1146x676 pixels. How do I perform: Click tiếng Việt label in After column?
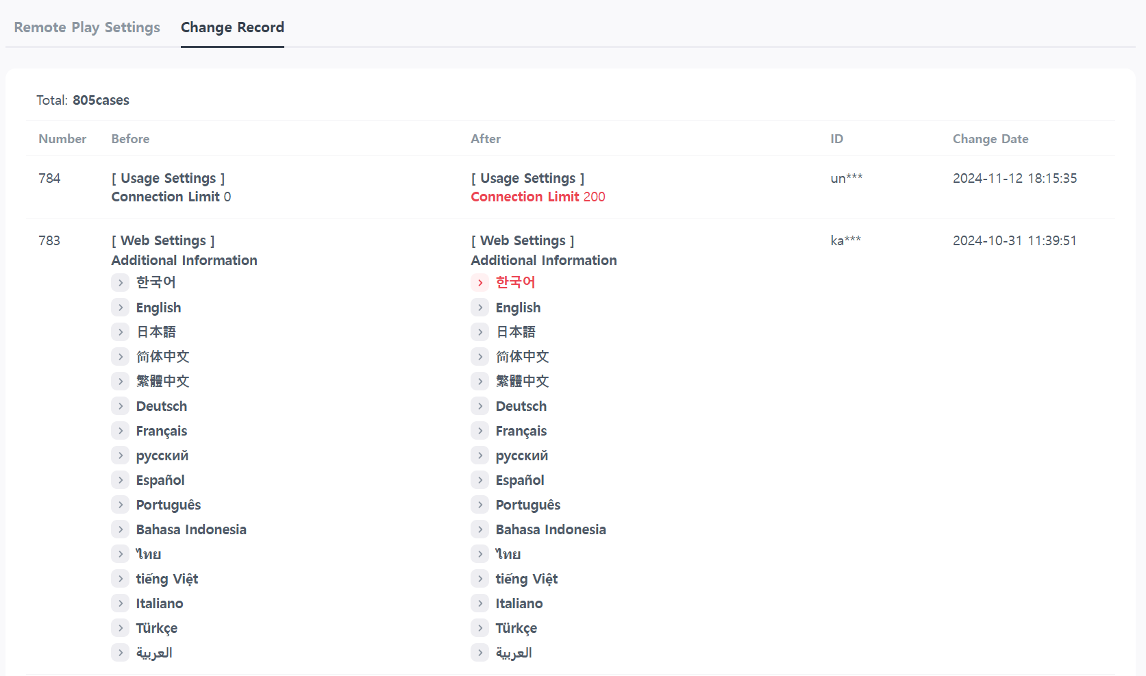pyautogui.click(x=526, y=579)
